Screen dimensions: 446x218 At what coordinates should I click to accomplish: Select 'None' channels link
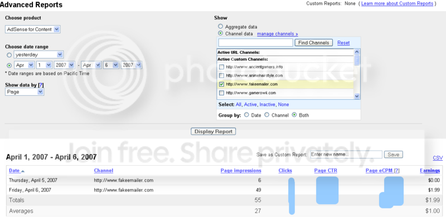[x=283, y=105]
